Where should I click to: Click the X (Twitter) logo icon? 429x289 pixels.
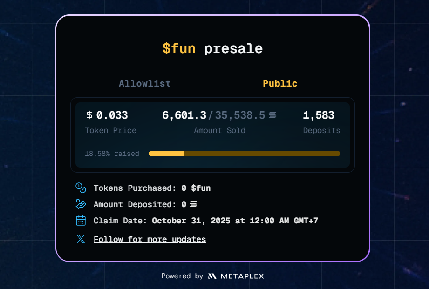[81, 239]
